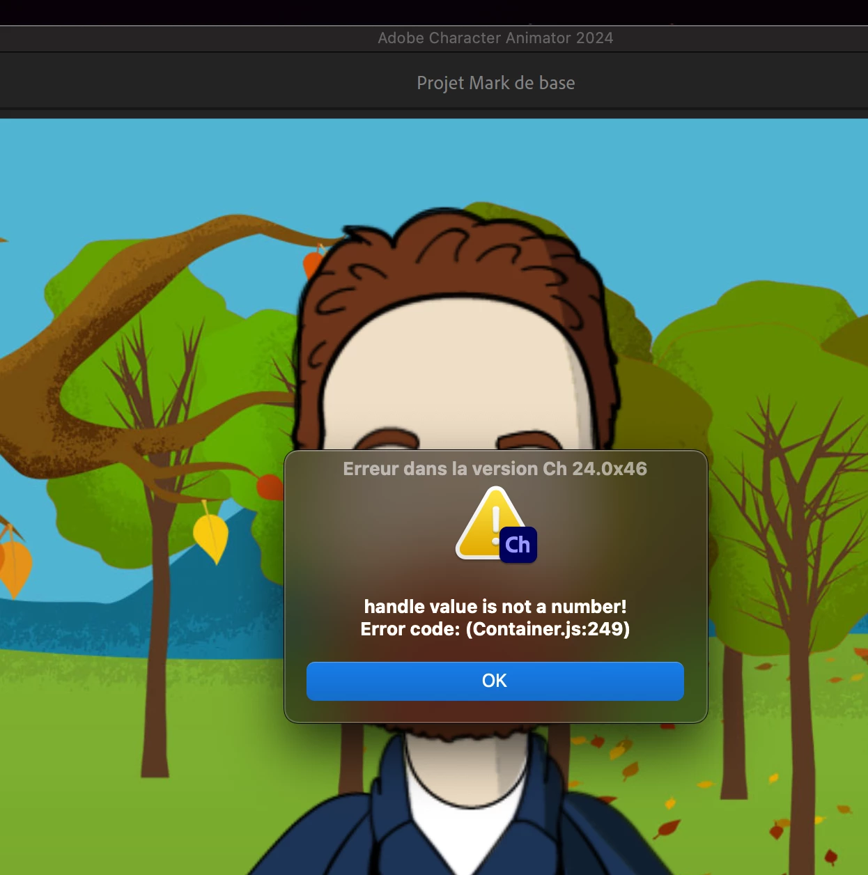Click the 'Adobe Character Animator 2024' window title

tap(495, 38)
